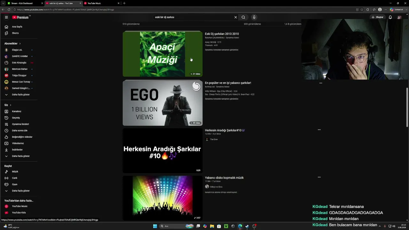Click the browser address bar URL

tap(66, 10)
